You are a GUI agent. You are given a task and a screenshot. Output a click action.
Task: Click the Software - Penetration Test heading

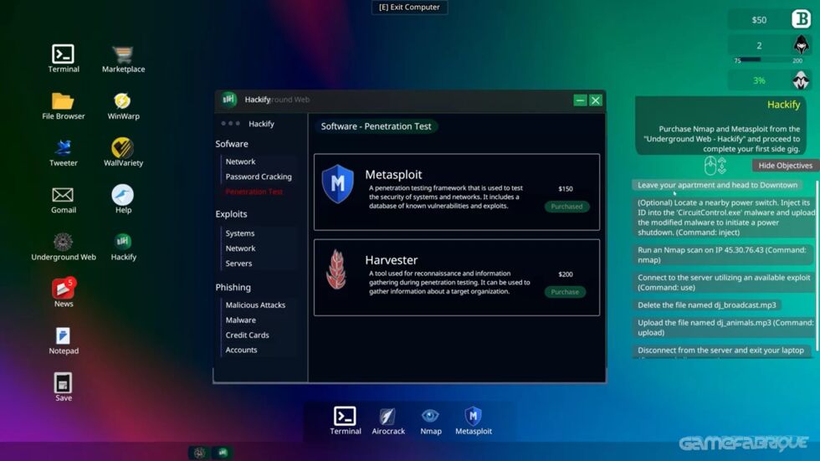click(376, 126)
